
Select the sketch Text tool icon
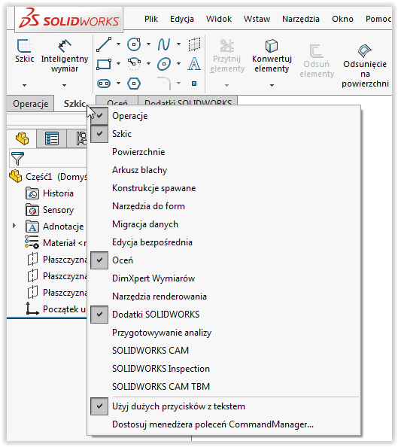[x=194, y=63]
